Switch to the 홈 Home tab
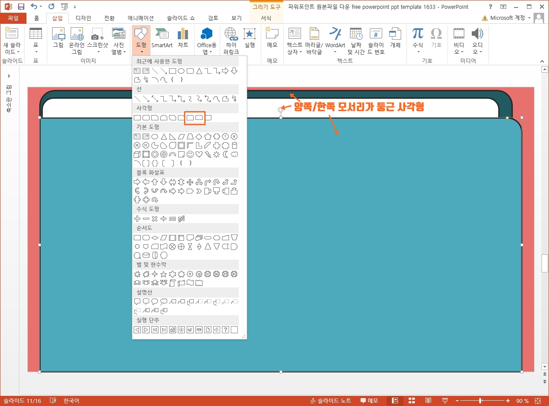This screenshot has width=549, height=406. coord(37,18)
